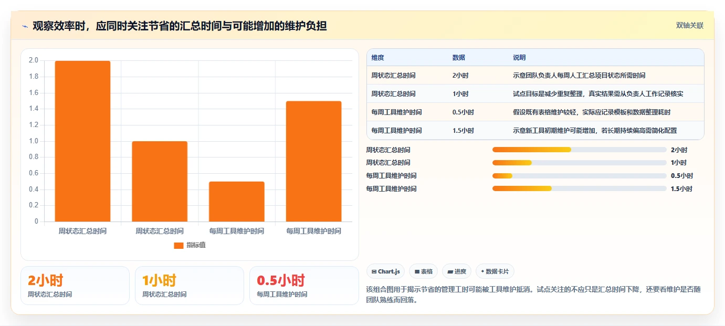This screenshot has width=725, height=326.
Task: Click the y-axis value 0.2
Action: [34, 205]
